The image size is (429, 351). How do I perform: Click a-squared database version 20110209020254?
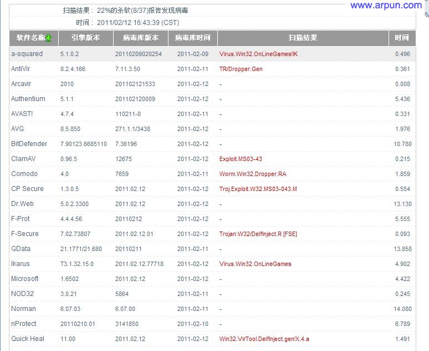coord(139,54)
